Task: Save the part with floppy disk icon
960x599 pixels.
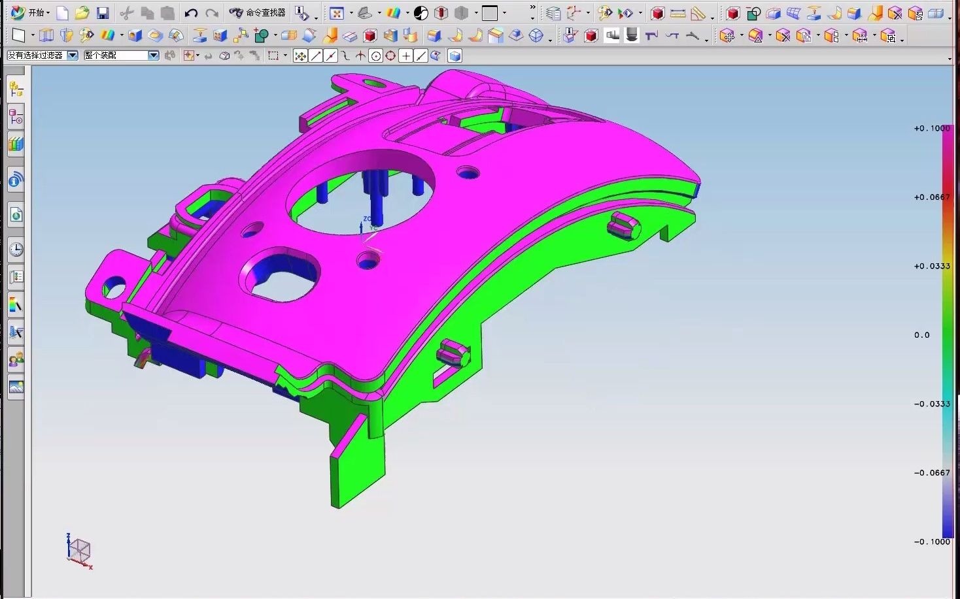Action: click(103, 12)
